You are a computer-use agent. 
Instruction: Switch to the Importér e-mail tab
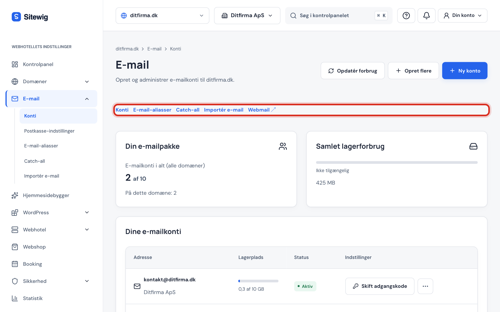(223, 110)
